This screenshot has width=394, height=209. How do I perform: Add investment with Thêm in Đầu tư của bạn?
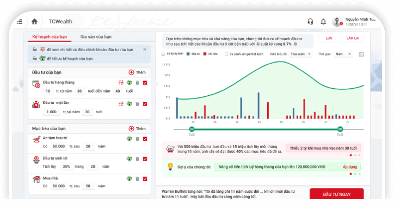tap(137, 72)
